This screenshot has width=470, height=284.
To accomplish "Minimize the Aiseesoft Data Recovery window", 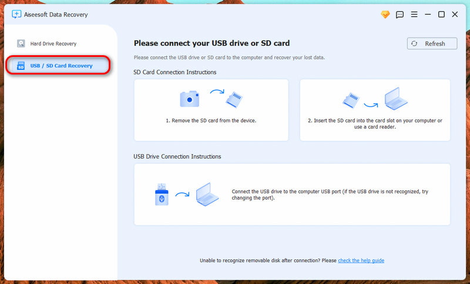I will pos(428,14).
